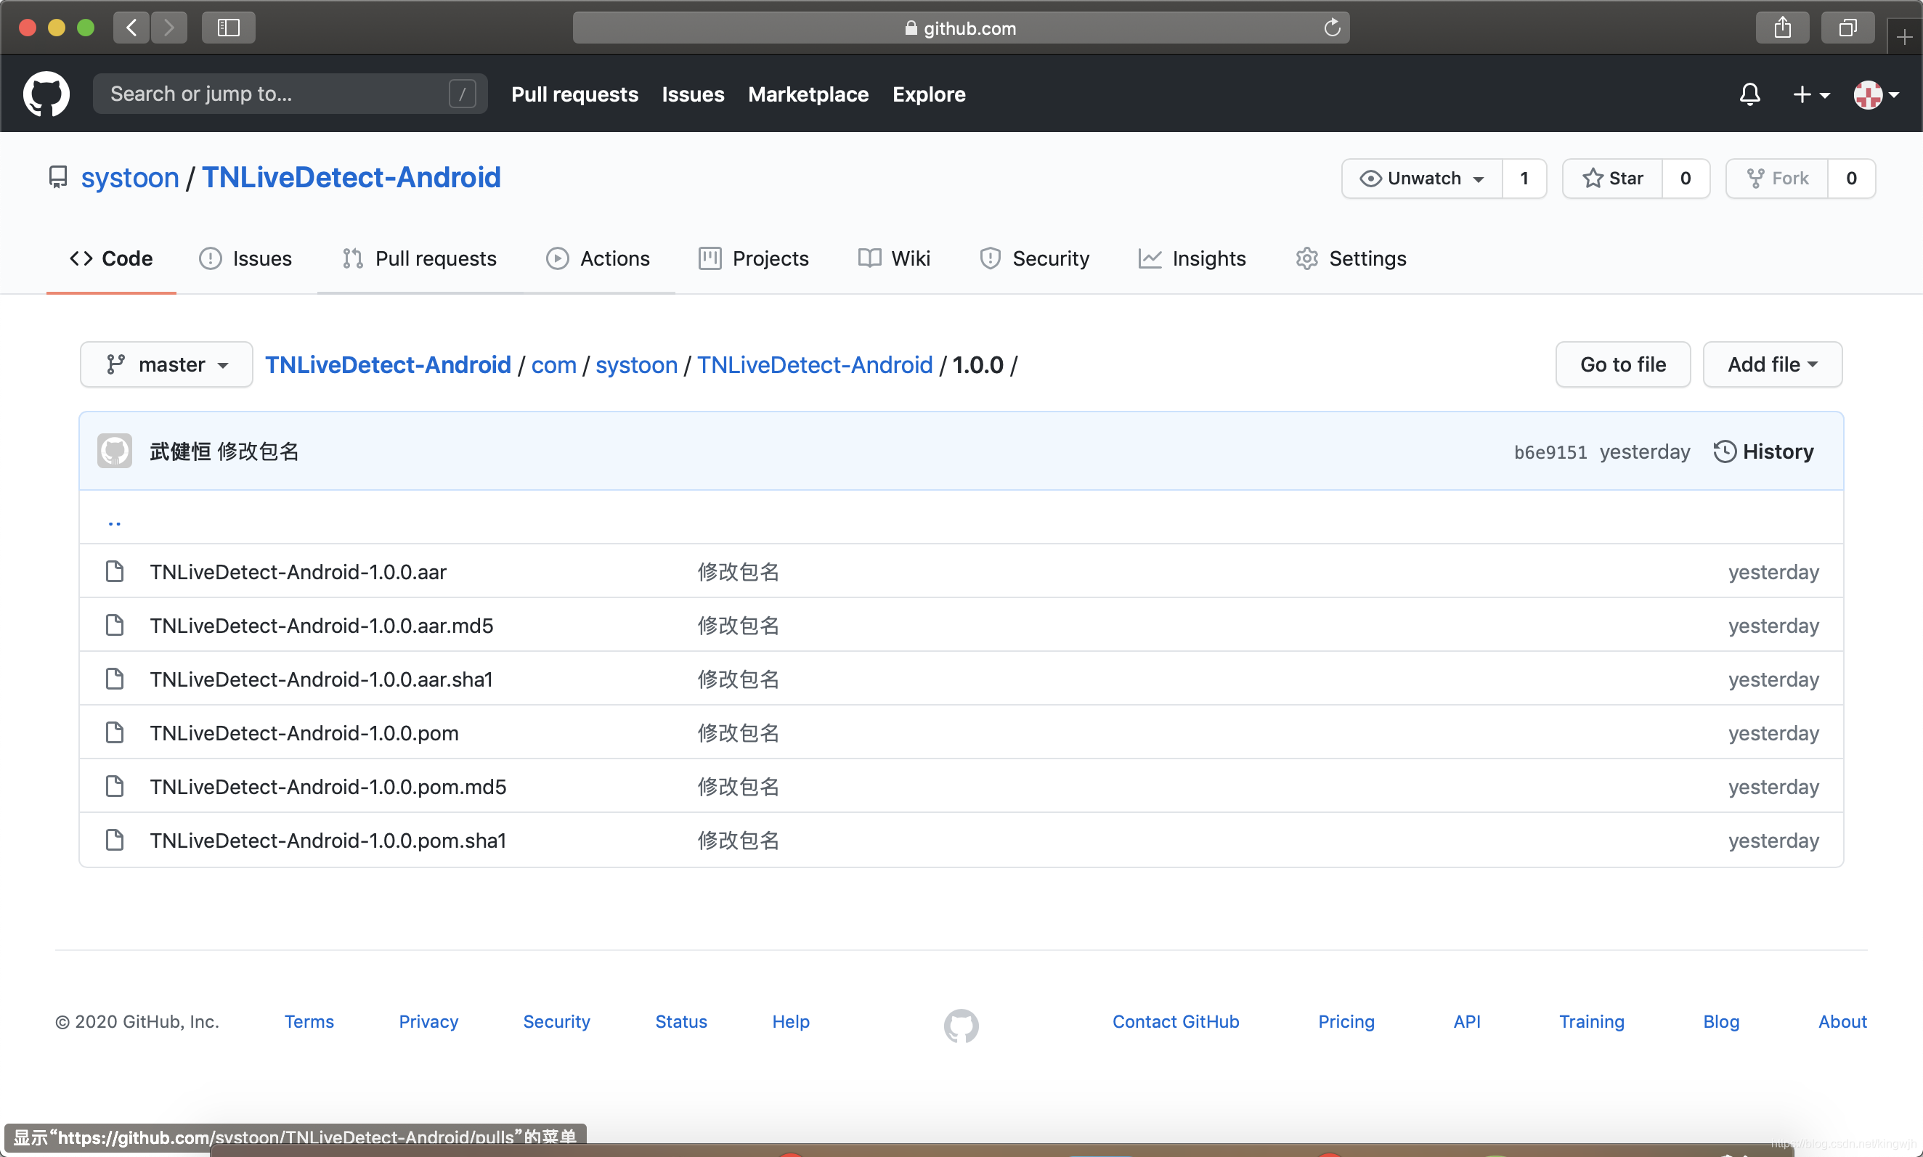This screenshot has height=1157, width=1923.
Task: Click the commit author avatar icon
Action: tap(115, 451)
